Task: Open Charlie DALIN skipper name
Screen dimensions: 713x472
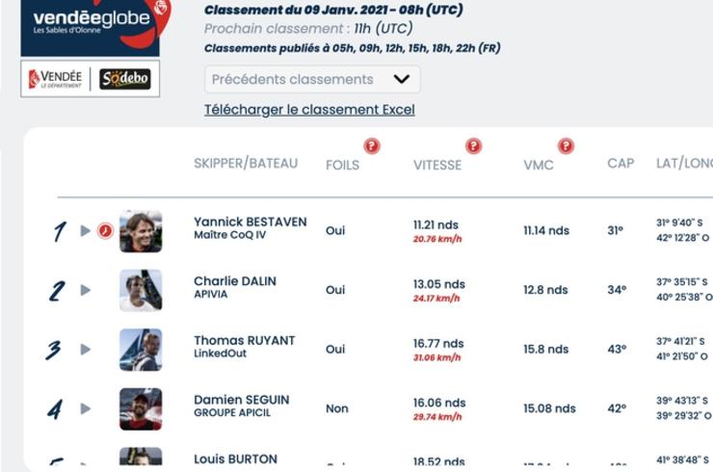Action: tap(235, 281)
